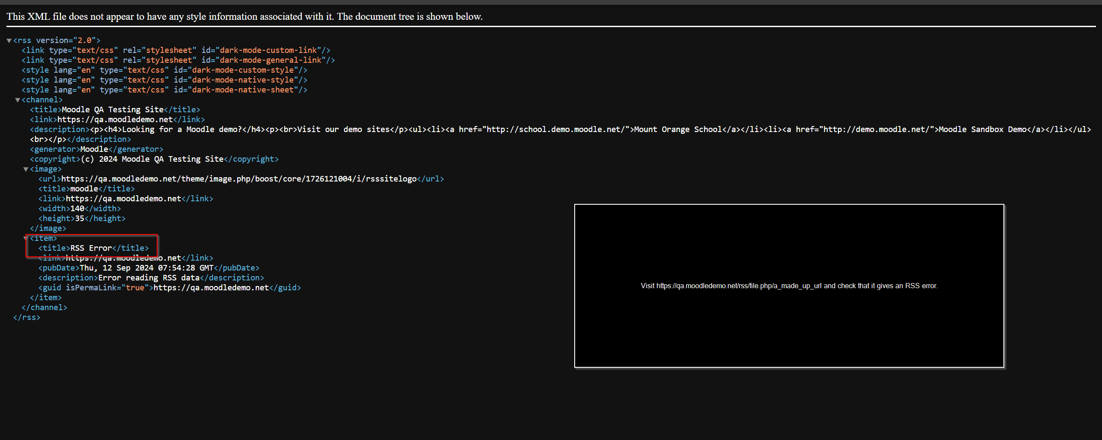1102x440 pixels.
Task: Collapse the channel node triangle
Action: 18,100
